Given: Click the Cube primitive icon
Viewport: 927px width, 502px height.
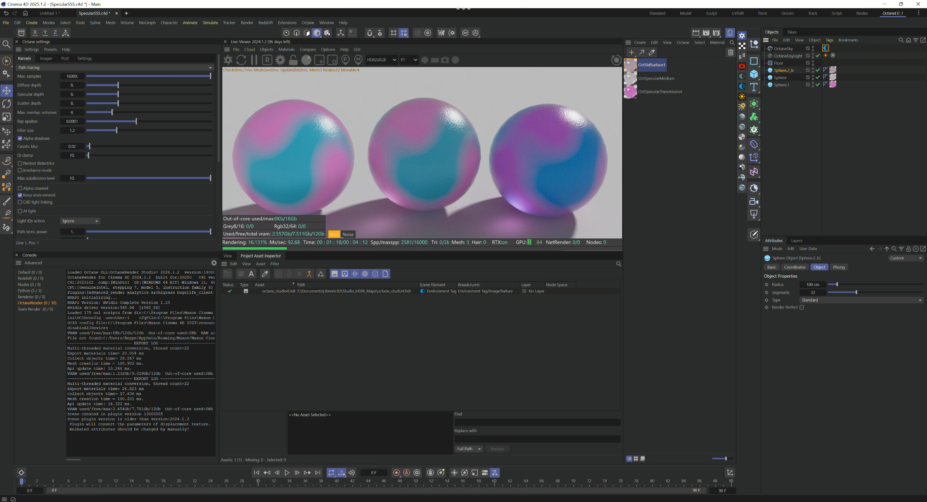Looking at the screenshot, I should tap(754, 74).
